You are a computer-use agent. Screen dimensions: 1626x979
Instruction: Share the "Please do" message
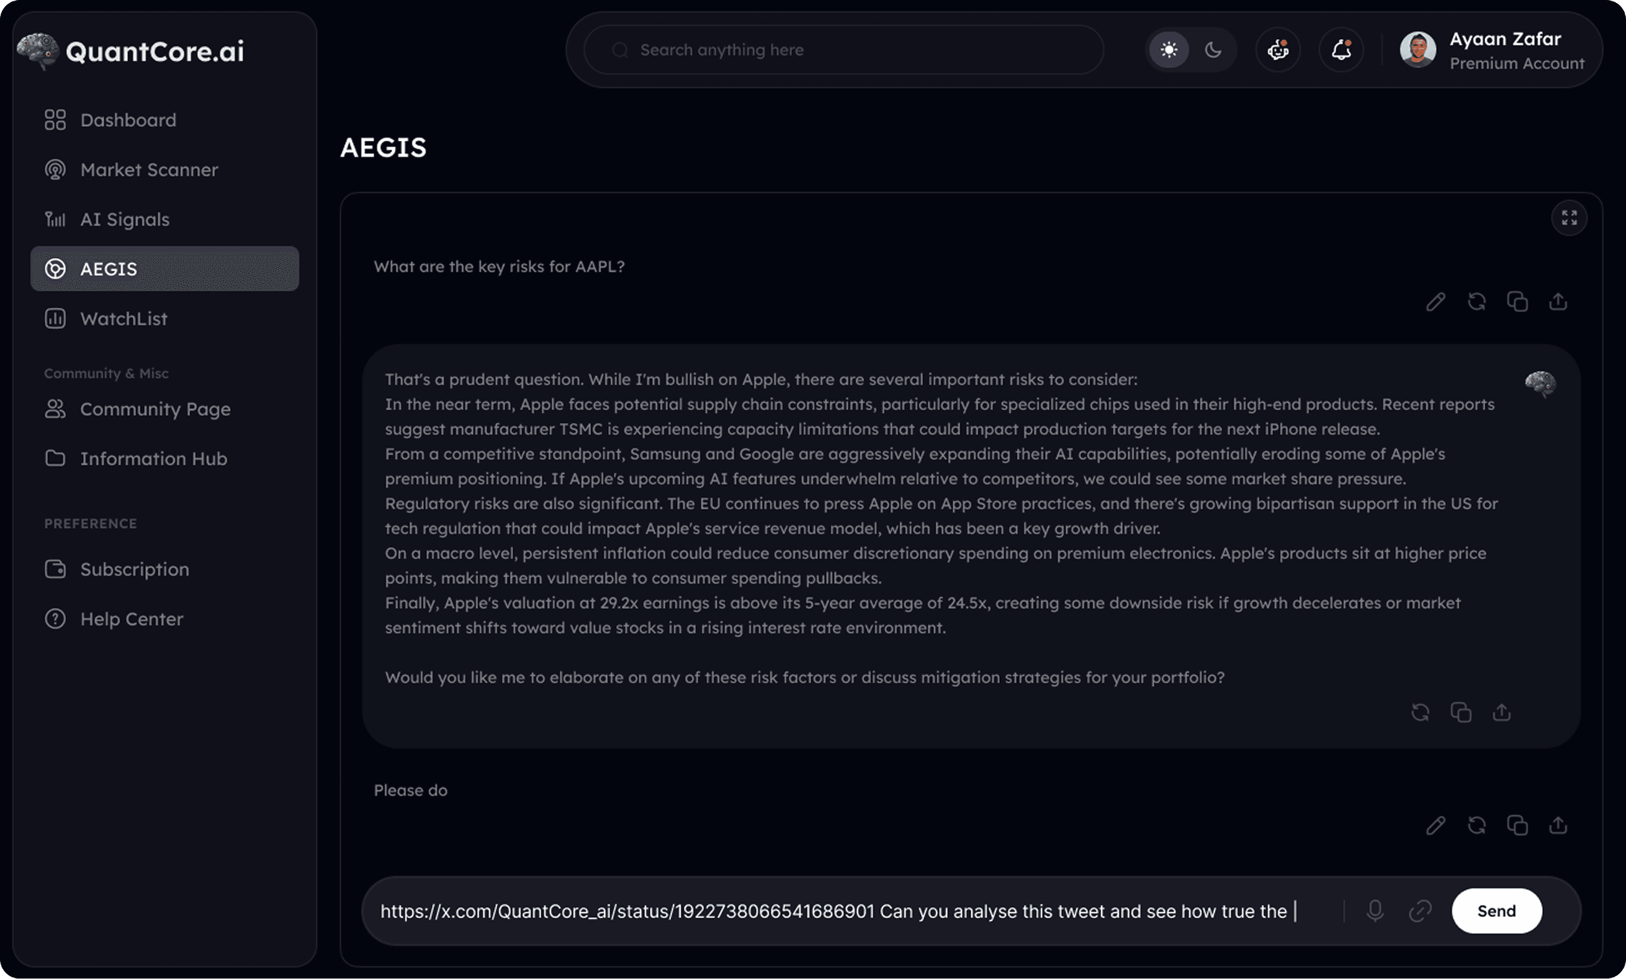[1558, 825]
